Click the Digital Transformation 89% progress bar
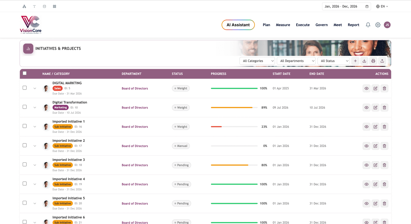The image size is (411, 224). point(234,108)
